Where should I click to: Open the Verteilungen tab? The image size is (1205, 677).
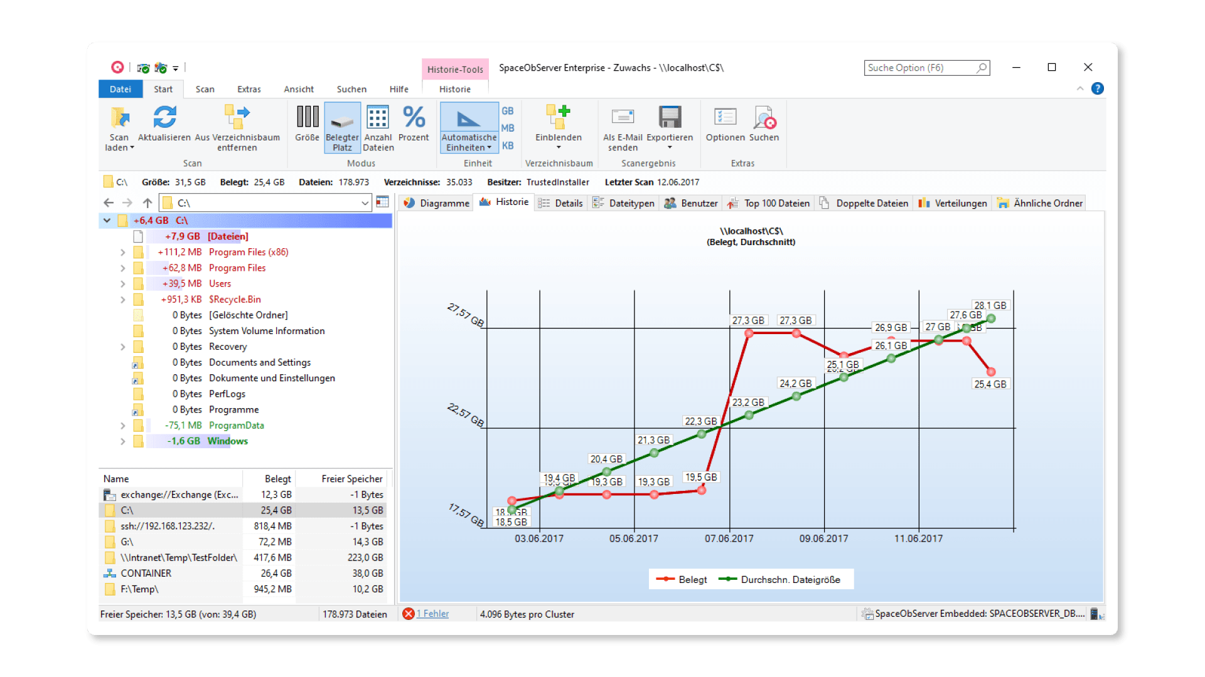click(953, 203)
